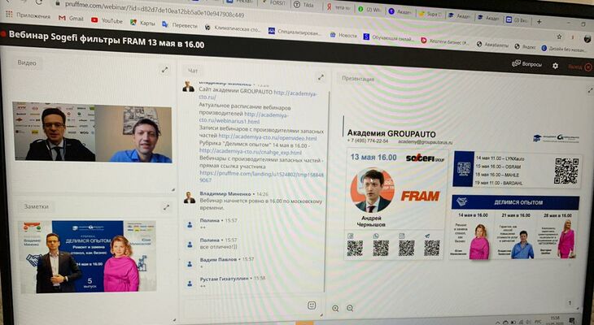The image size is (594, 325).
Task: Open the cnahge_exp.html Делимся опытом link
Action: pos(250,153)
